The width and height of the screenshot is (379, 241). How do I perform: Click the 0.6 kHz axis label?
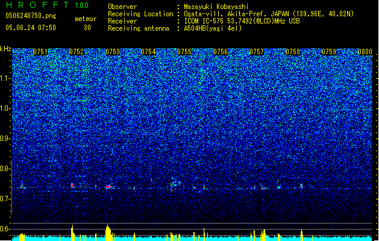pos(5,229)
